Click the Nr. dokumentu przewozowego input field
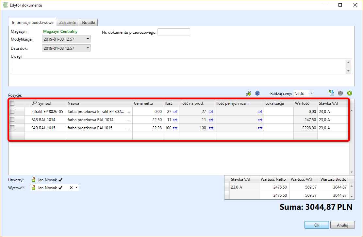 (173, 32)
